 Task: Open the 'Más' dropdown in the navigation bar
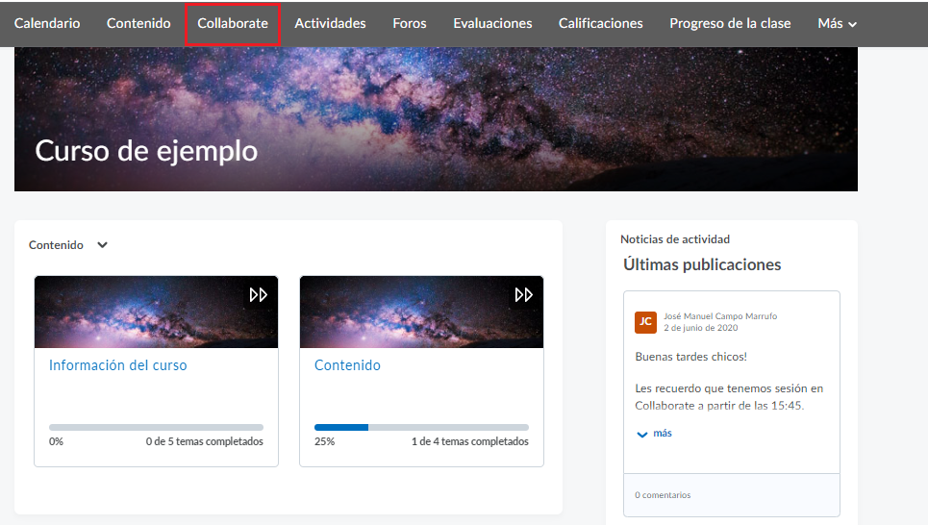[837, 23]
